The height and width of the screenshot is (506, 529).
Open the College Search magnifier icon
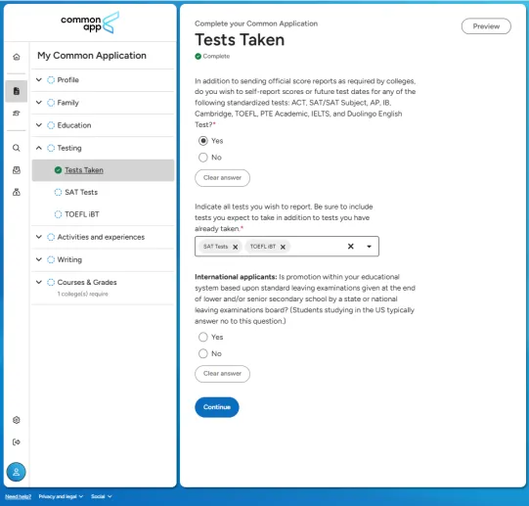[x=17, y=148]
